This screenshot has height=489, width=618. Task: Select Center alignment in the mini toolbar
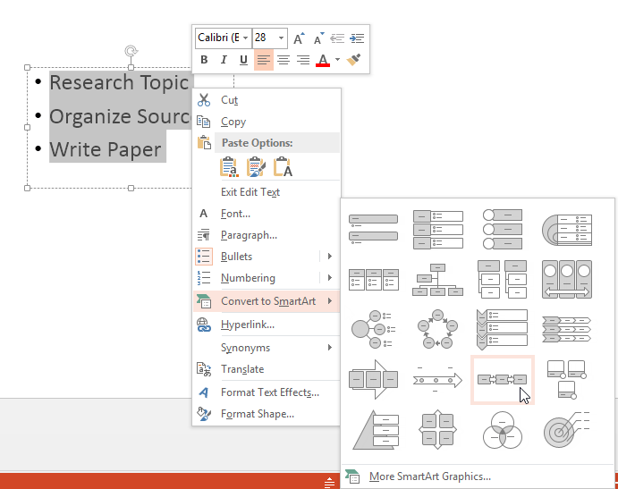pyautogui.click(x=284, y=60)
